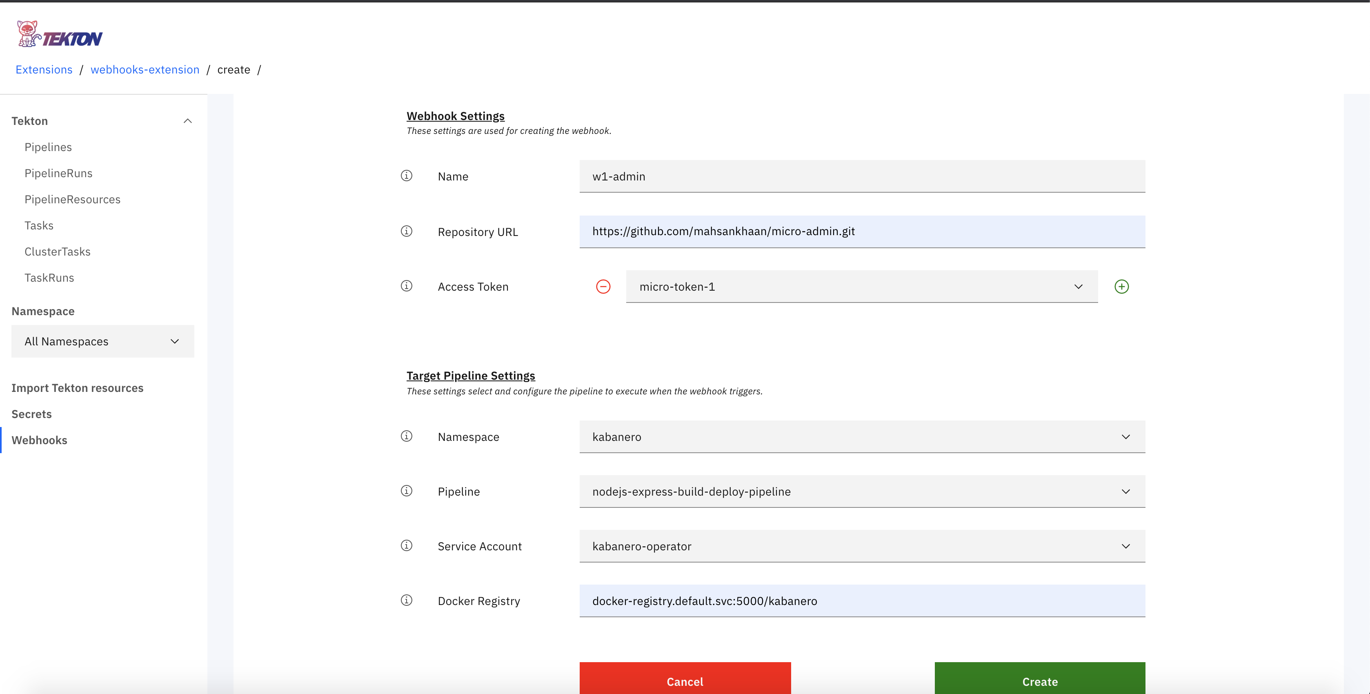Image resolution: width=1370 pixels, height=694 pixels.
Task: Click the Pipelines menu item in sidebar
Action: 47,146
